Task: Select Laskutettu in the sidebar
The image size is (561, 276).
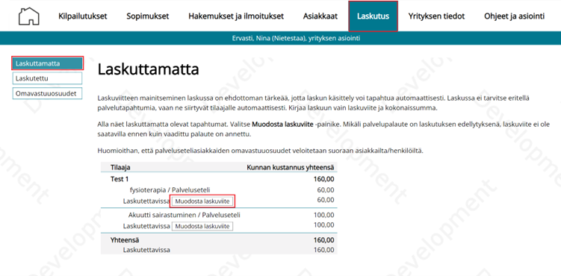Action: tap(48, 78)
